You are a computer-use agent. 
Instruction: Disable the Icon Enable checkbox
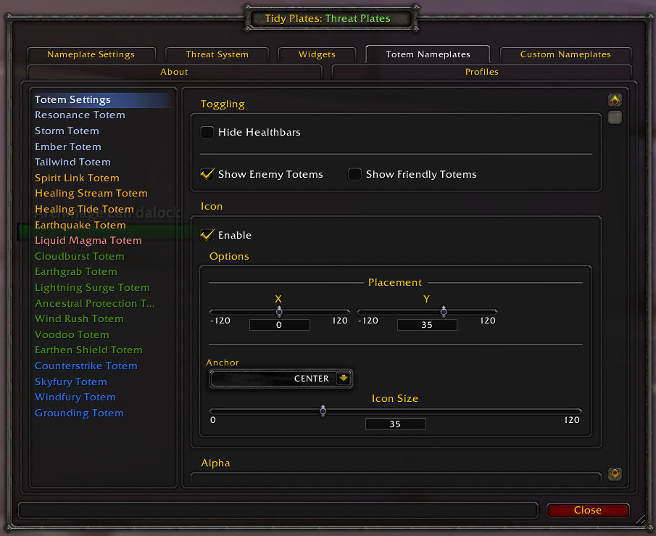pos(207,235)
